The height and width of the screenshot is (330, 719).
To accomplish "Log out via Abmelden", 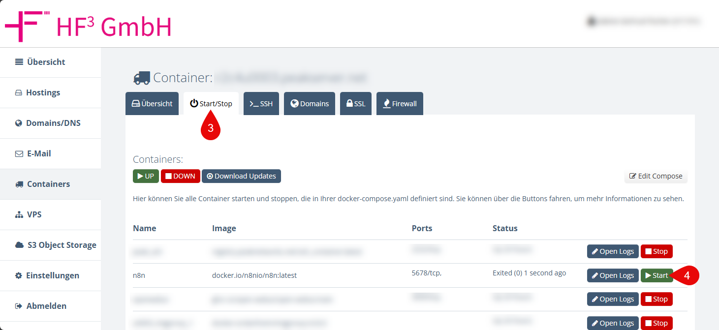I will click(46, 306).
